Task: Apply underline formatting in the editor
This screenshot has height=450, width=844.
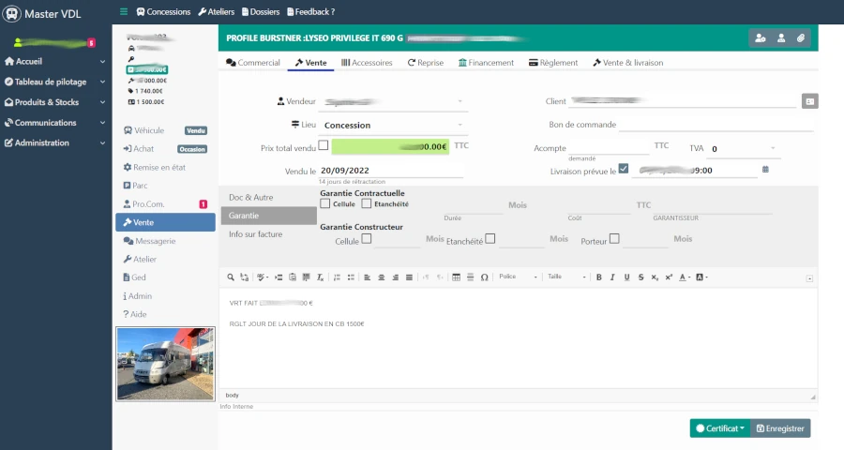Action: [x=626, y=277]
